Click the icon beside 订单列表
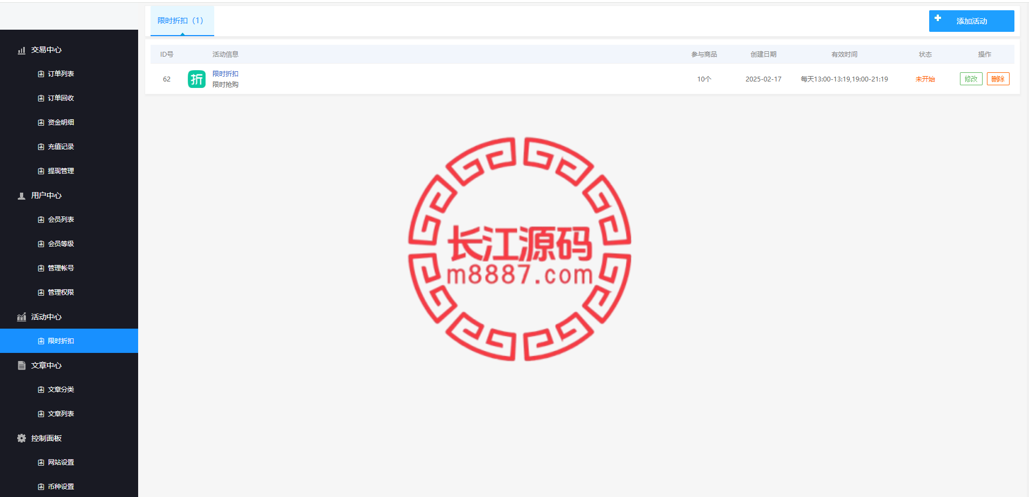Screen dimensions: 1029x497 [x=41, y=74]
